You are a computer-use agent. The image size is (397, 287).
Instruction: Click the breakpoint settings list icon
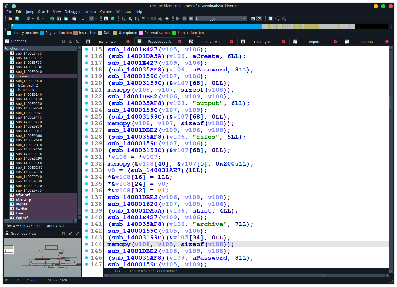coord(284,19)
